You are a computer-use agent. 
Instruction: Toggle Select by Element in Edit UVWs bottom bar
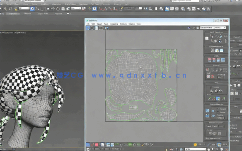102,144
